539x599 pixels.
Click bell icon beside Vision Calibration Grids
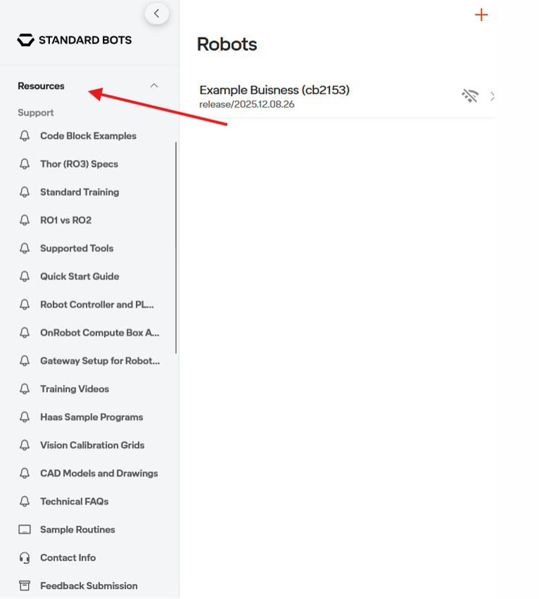pos(25,446)
